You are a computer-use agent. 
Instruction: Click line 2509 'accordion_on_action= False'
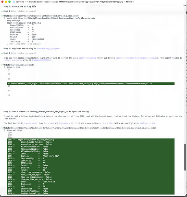click(91, 144)
